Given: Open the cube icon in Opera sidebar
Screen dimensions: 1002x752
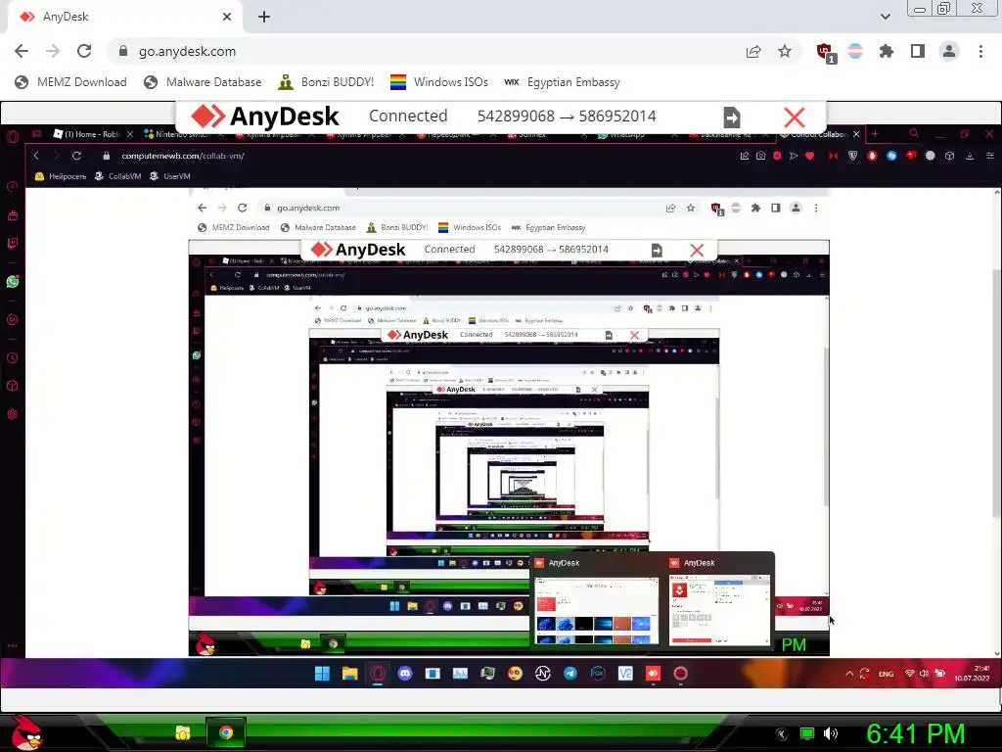Looking at the screenshot, I should (x=12, y=386).
